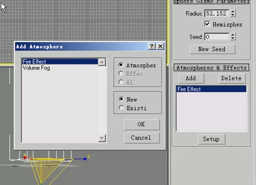This screenshot has height=185, width=256.
Task: Close the Add Atmosphere dialog
Action: (160, 46)
